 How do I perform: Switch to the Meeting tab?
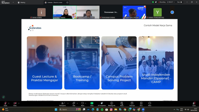pos(21,2)
